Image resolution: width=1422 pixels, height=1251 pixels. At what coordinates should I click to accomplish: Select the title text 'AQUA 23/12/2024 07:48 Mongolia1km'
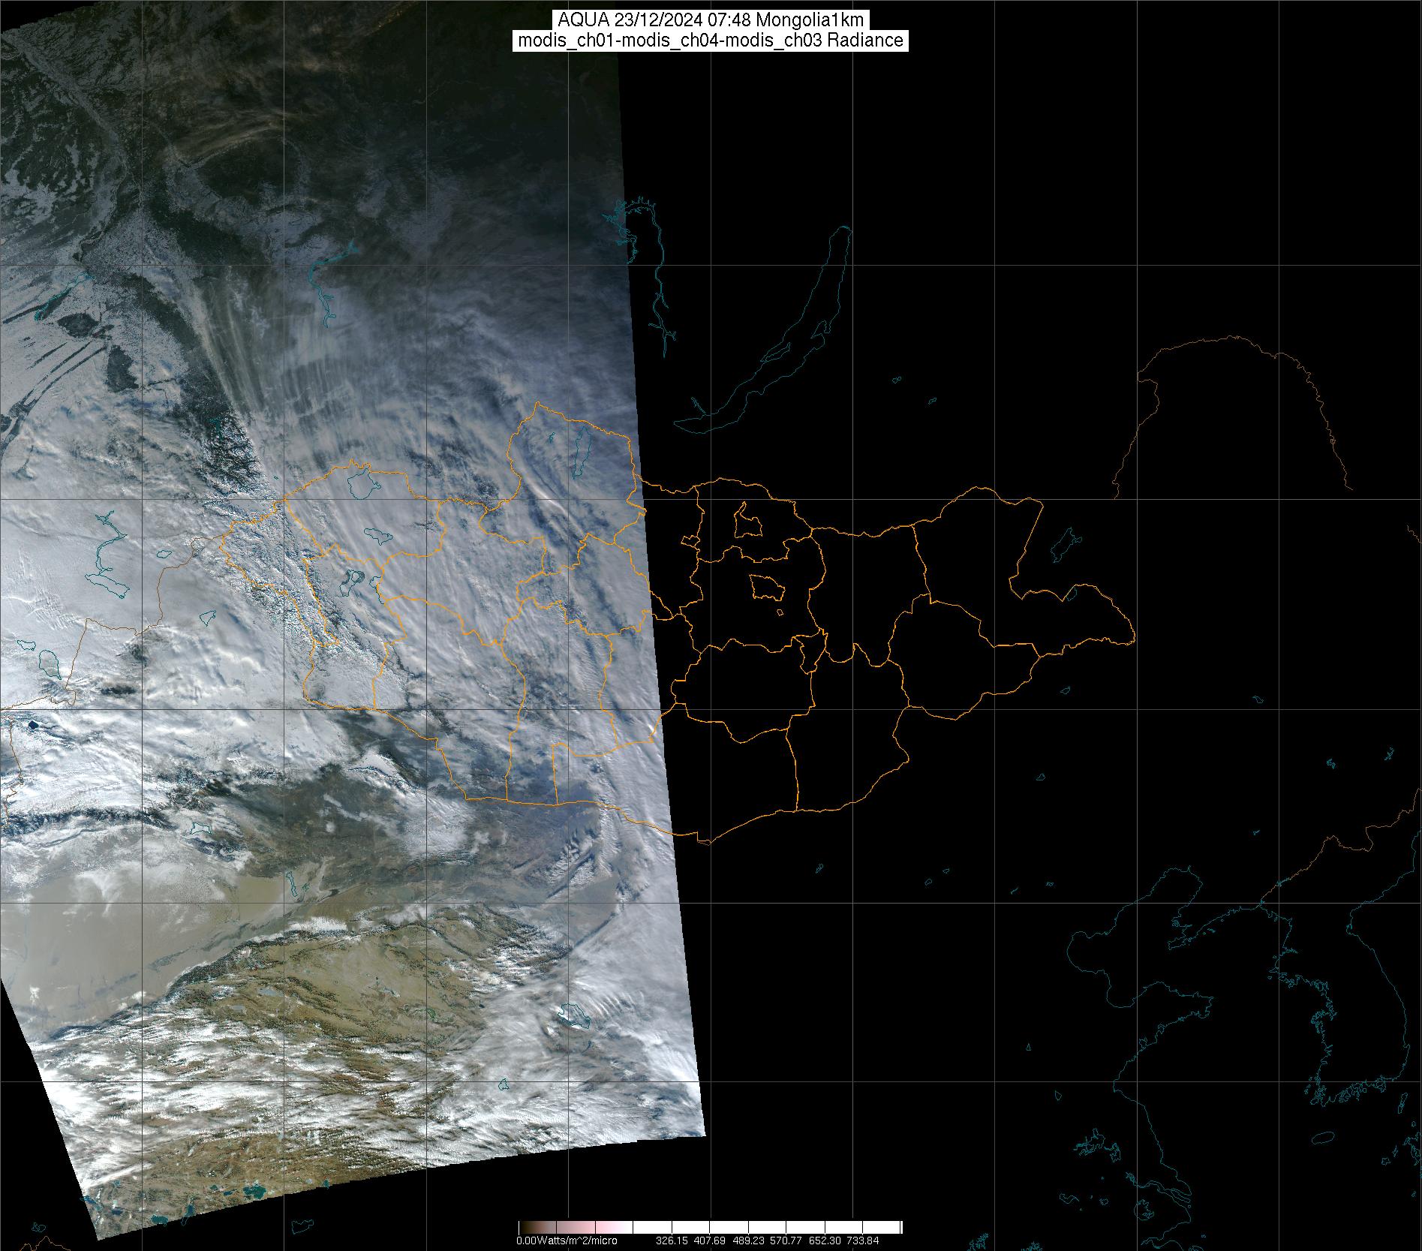711,20
